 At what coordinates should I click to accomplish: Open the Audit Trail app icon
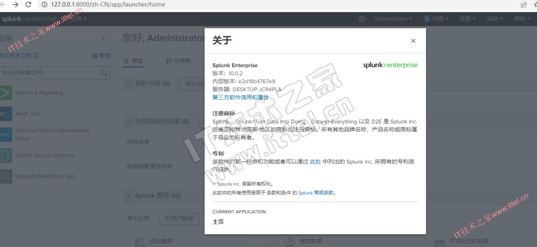tap(6, 114)
